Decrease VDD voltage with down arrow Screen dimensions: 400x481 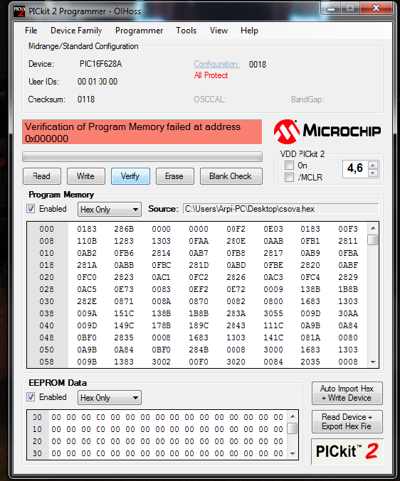[373, 173]
